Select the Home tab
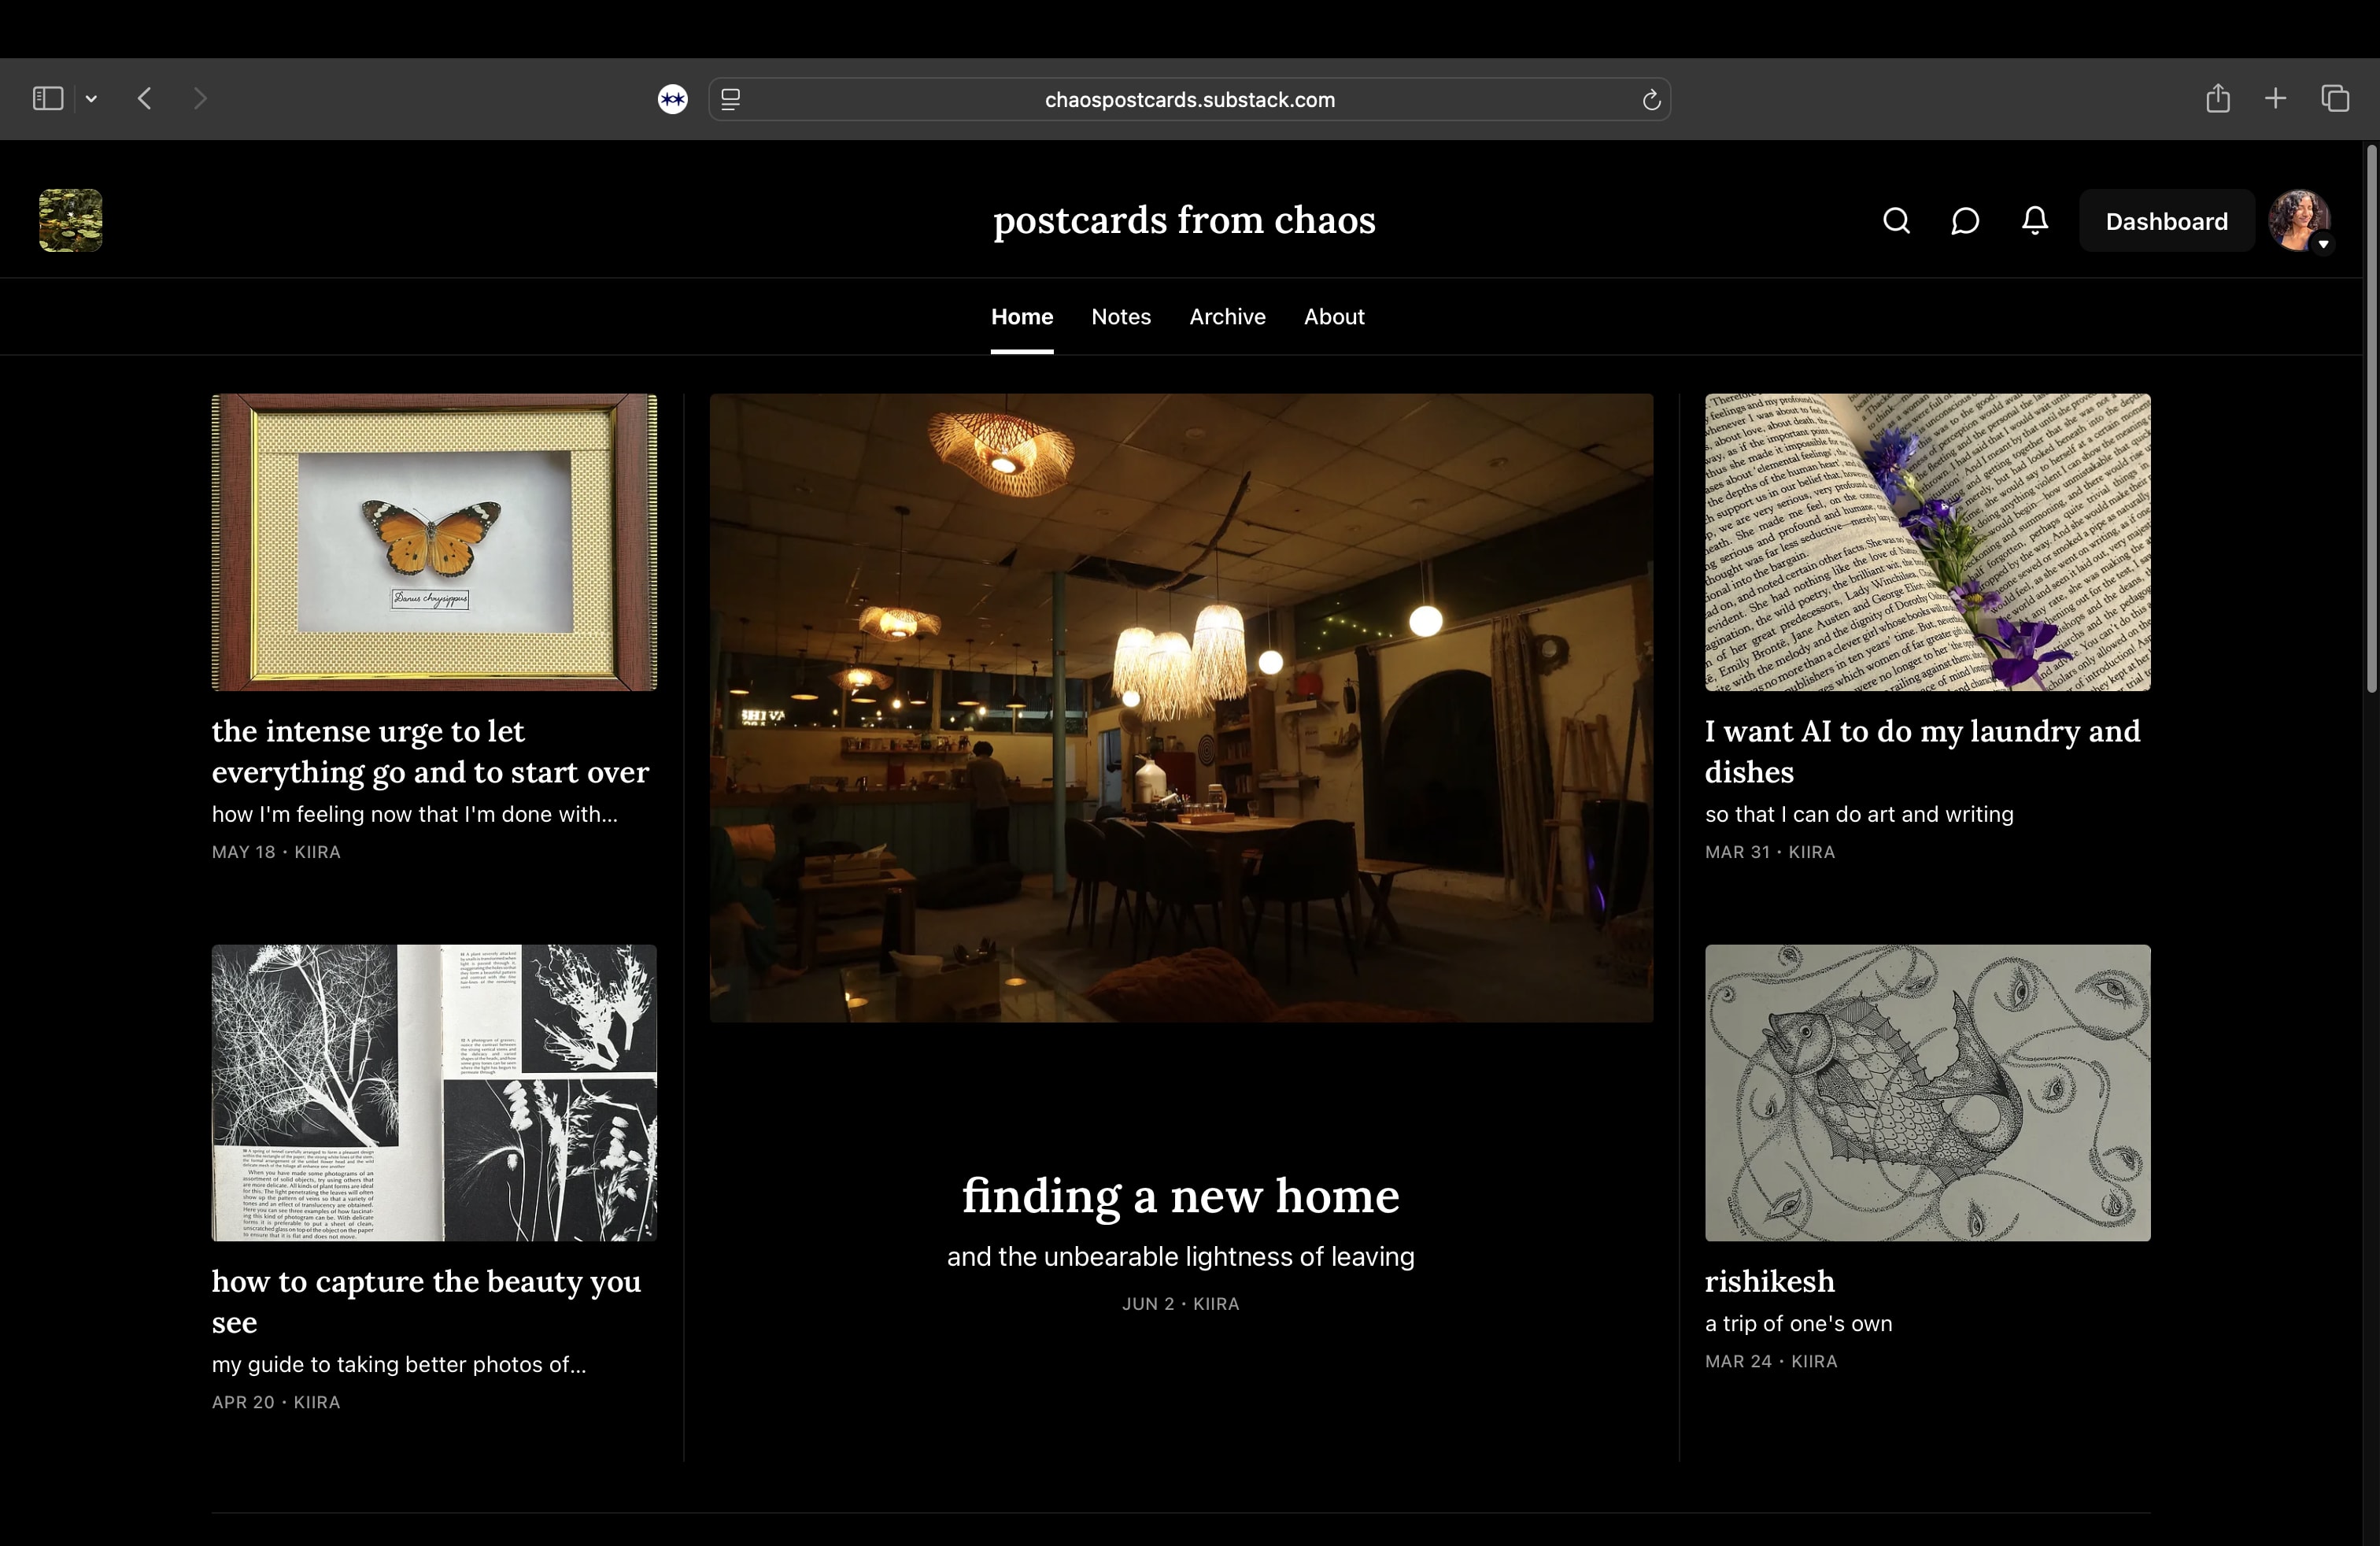 (x=1021, y=316)
